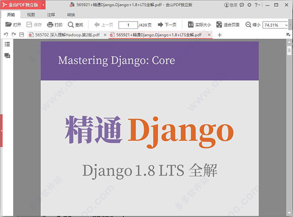Expand the red side panel handle on left edge
Screen dimensions: 293x217
point(1,131)
